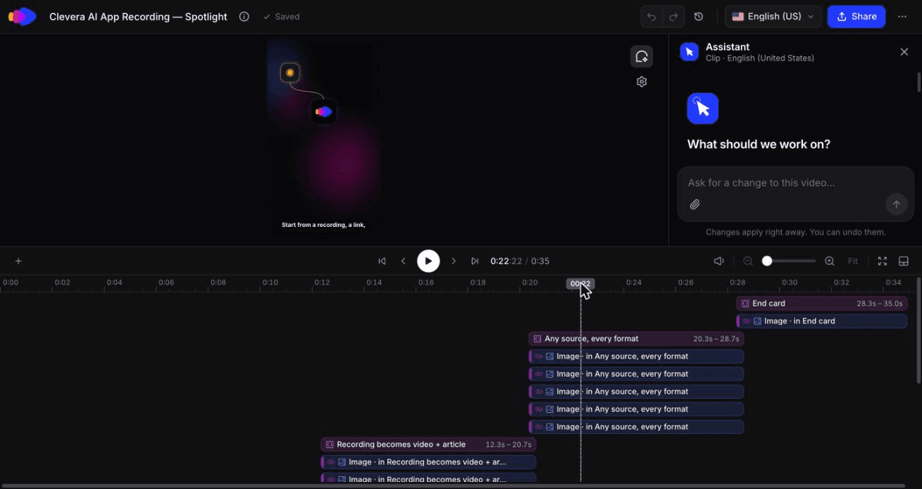Screen dimensions: 922x489
Task: Click the zoom out magnifier
Action: click(x=748, y=261)
